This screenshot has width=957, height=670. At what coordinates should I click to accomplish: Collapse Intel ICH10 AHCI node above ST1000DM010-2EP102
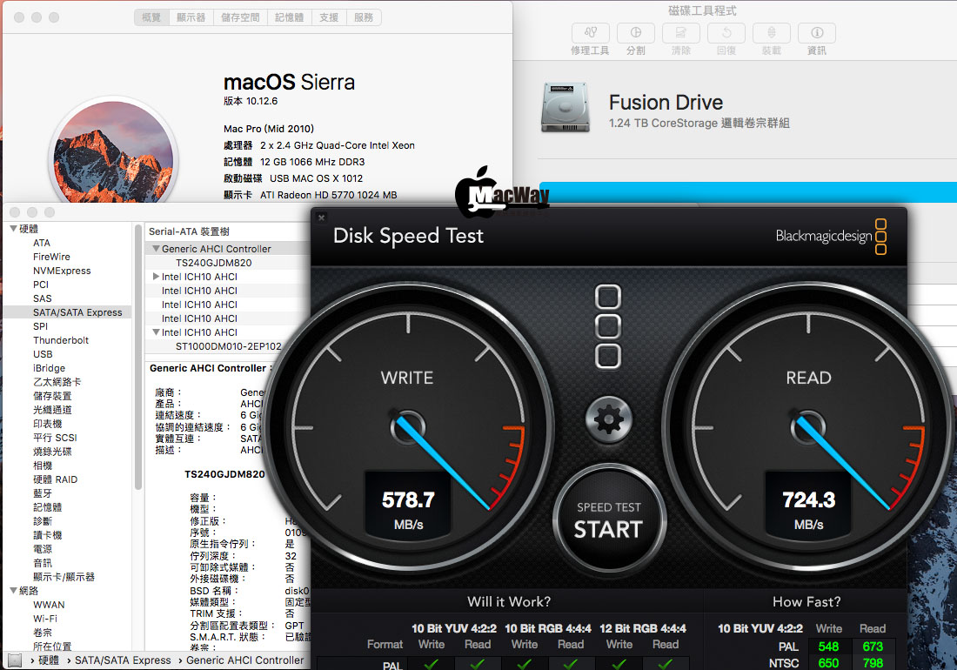coord(157,332)
